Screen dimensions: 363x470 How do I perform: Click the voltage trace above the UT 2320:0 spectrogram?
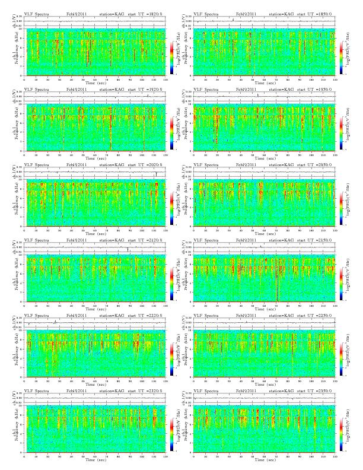(95, 398)
